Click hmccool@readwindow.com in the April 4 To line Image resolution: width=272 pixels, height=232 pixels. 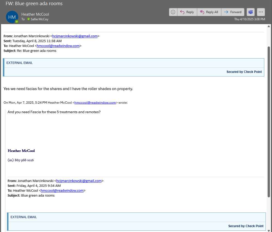[x=62, y=191]
